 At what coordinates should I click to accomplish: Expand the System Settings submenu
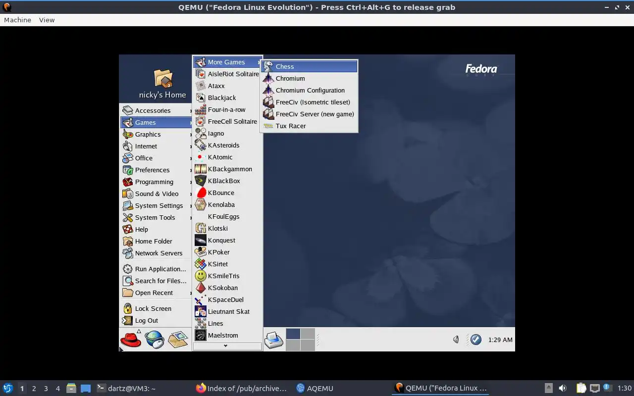click(156, 205)
